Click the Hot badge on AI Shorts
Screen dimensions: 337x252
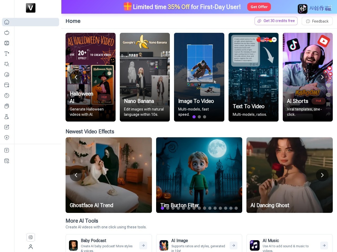click(319, 101)
